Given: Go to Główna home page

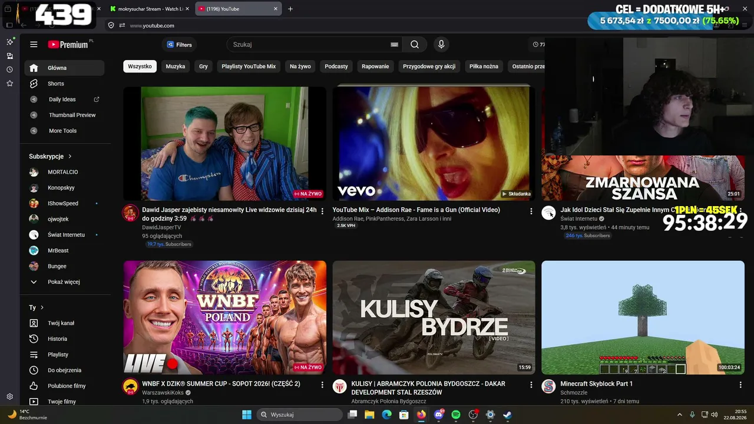Looking at the screenshot, I should pos(64,68).
